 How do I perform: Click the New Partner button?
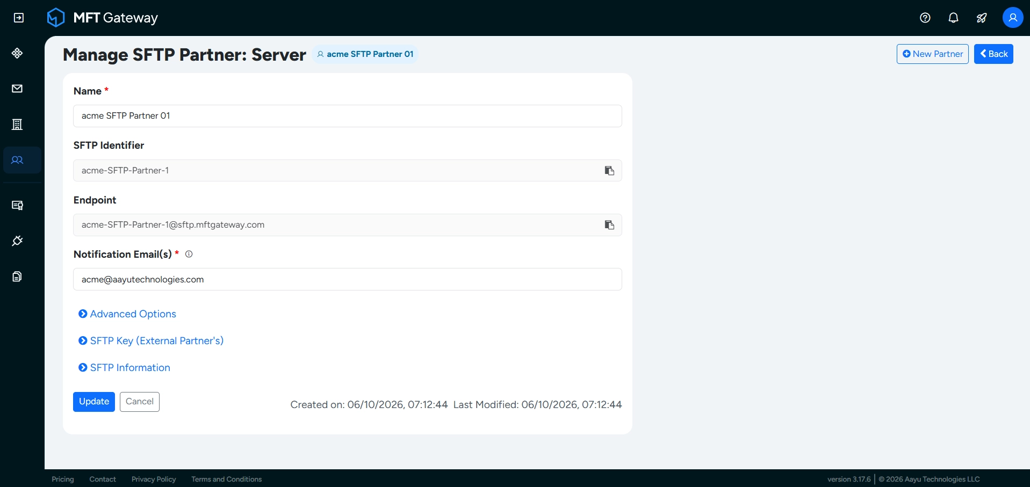[933, 54]
